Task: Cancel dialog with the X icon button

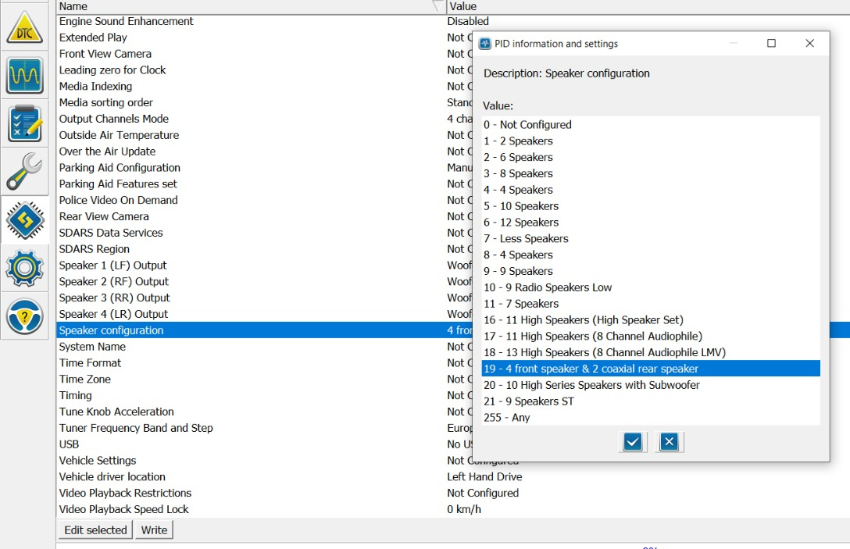Action: coord(669,442)
